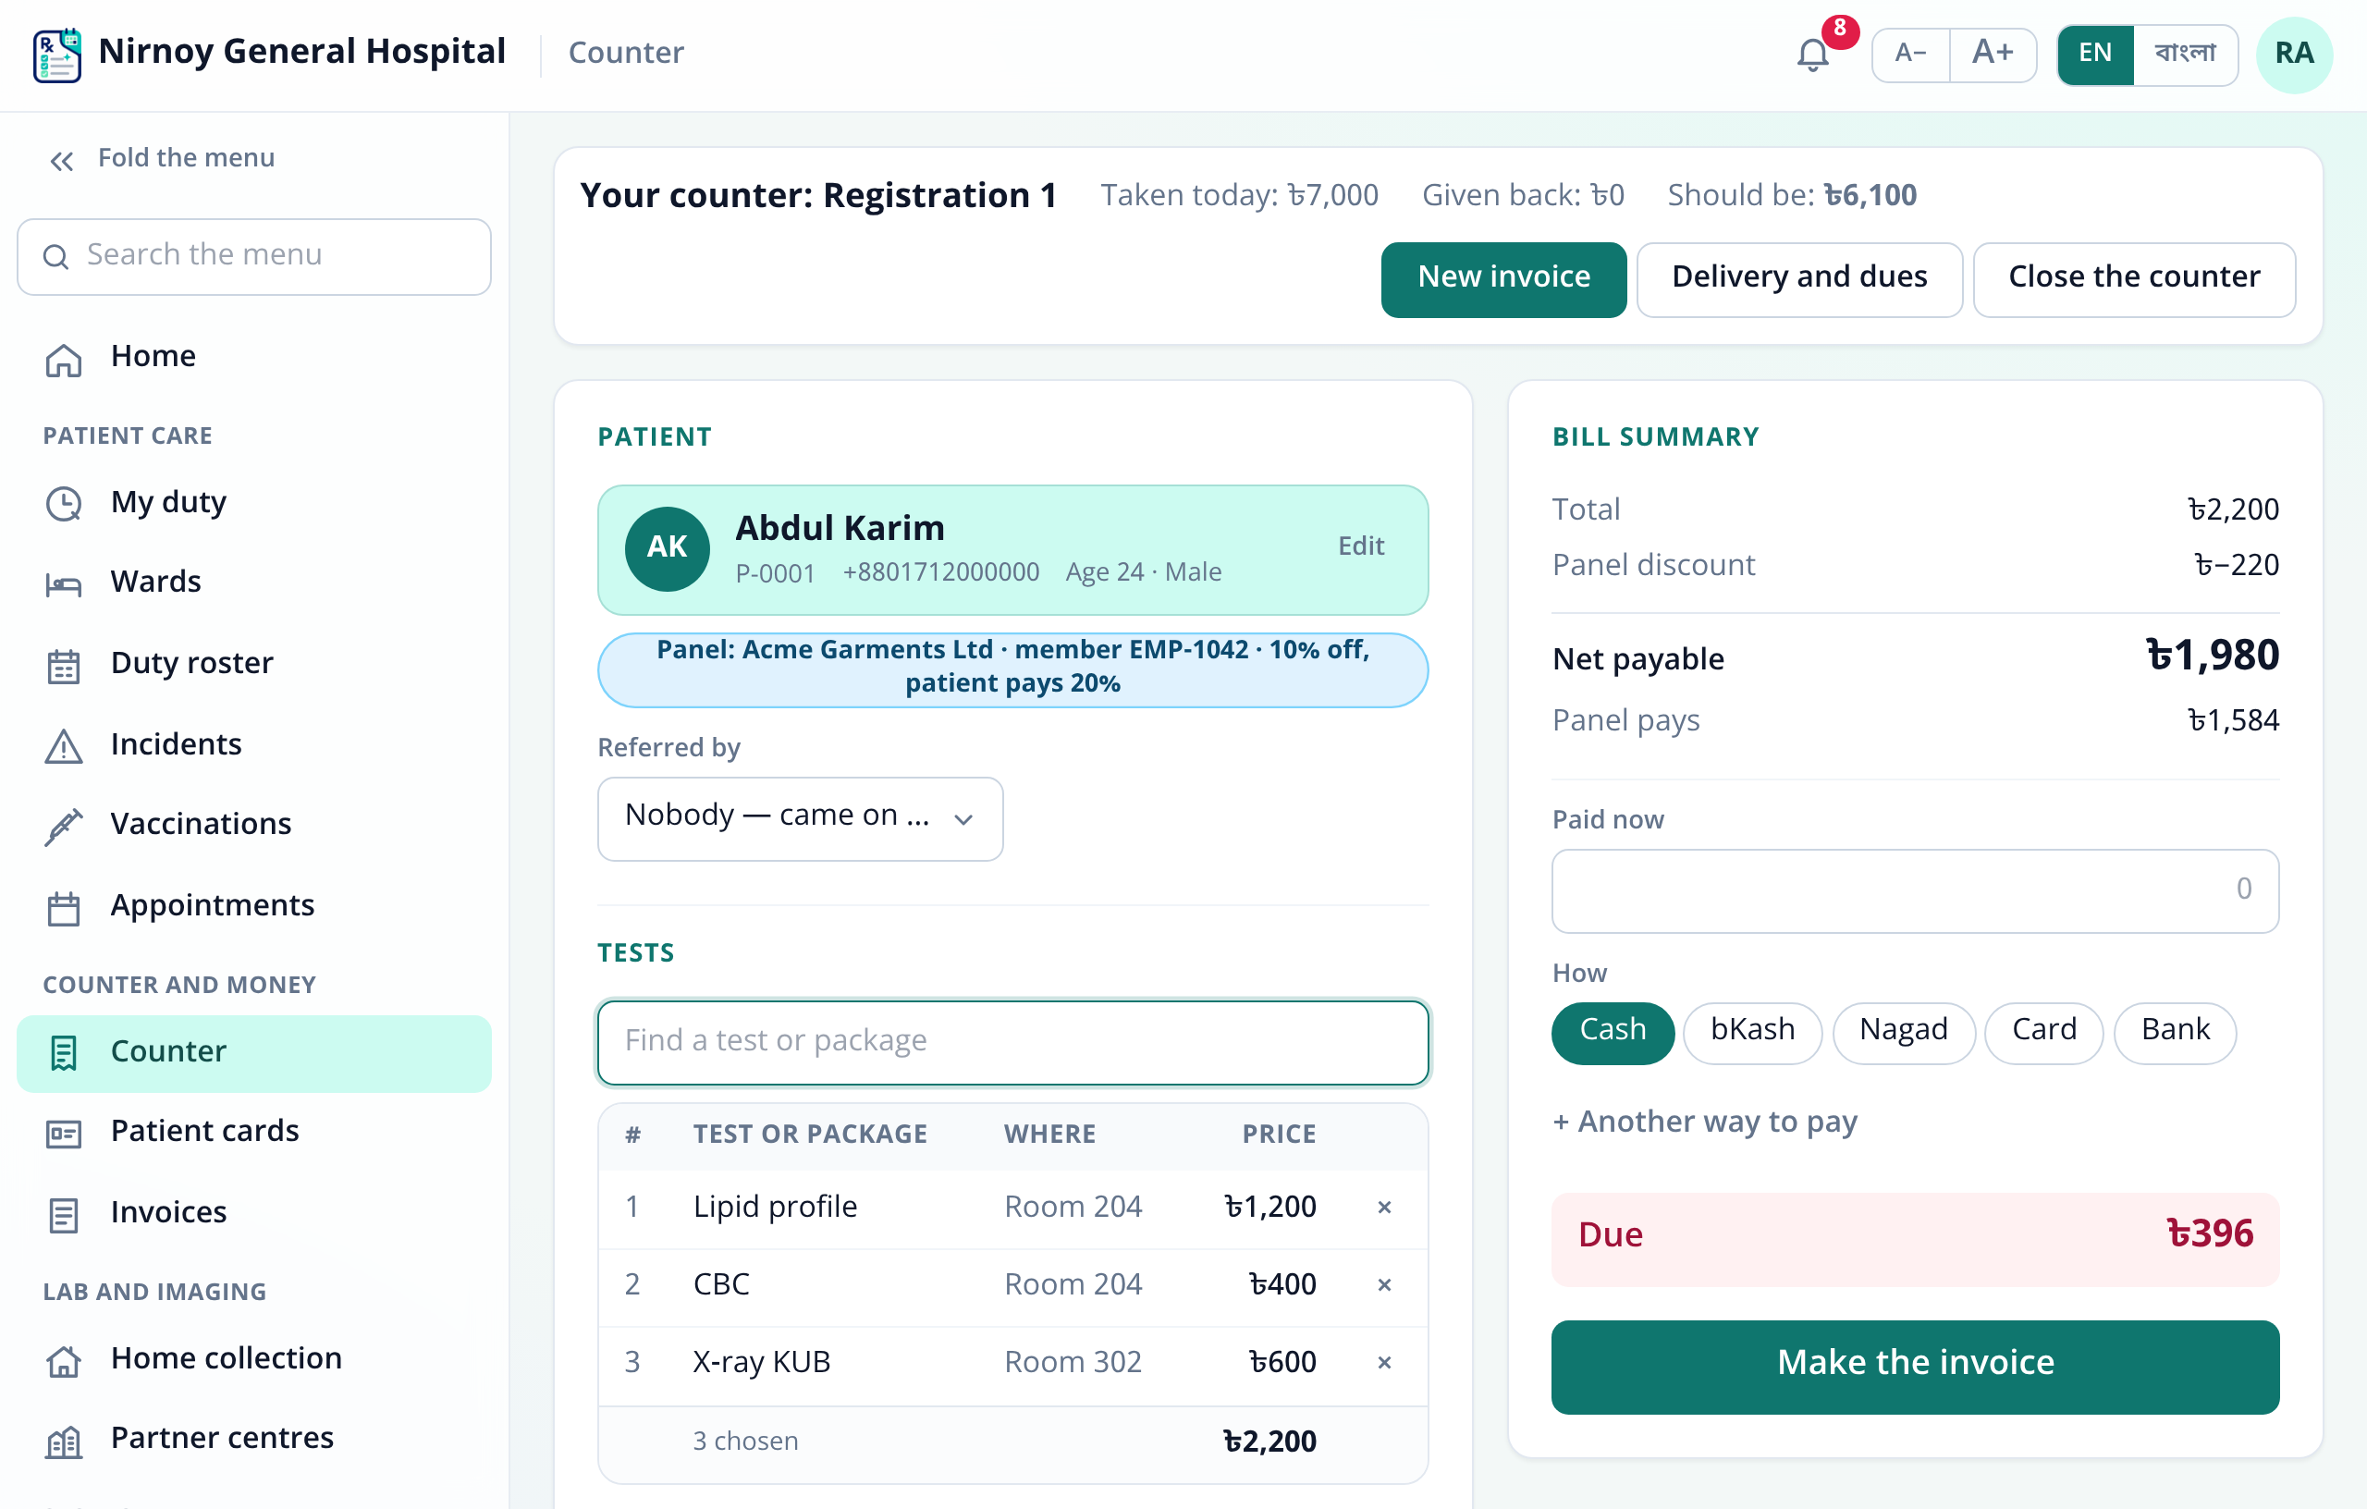Viewport: 2367px width, 1509px height.
Task: Open Invoices menu item
Action: pyautogui.click(x=253, y=1213)
